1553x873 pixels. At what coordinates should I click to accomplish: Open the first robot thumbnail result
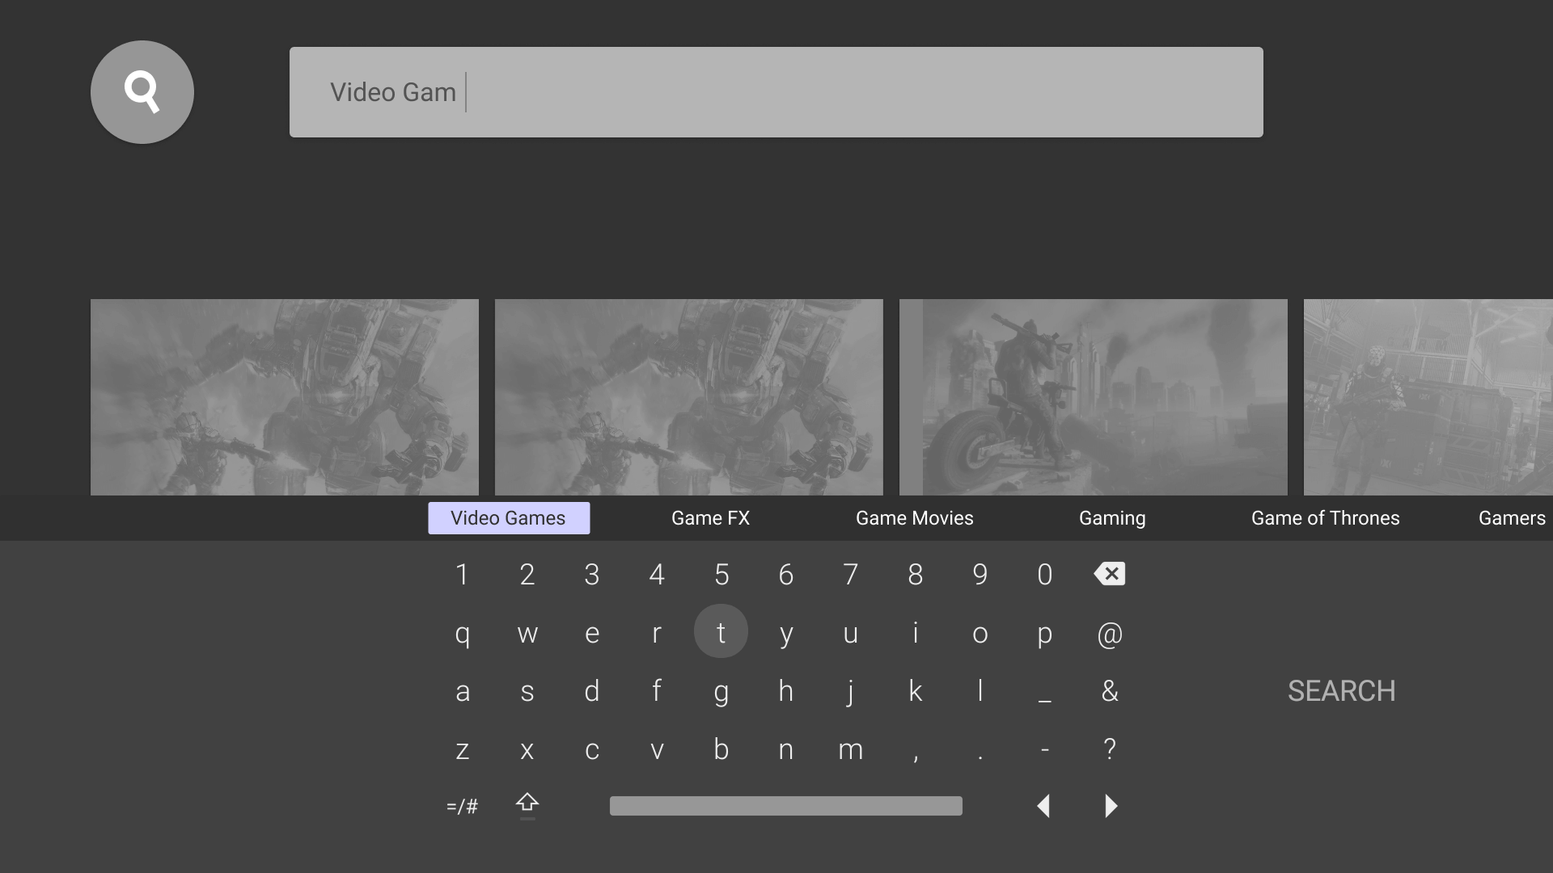click(285, 397)
